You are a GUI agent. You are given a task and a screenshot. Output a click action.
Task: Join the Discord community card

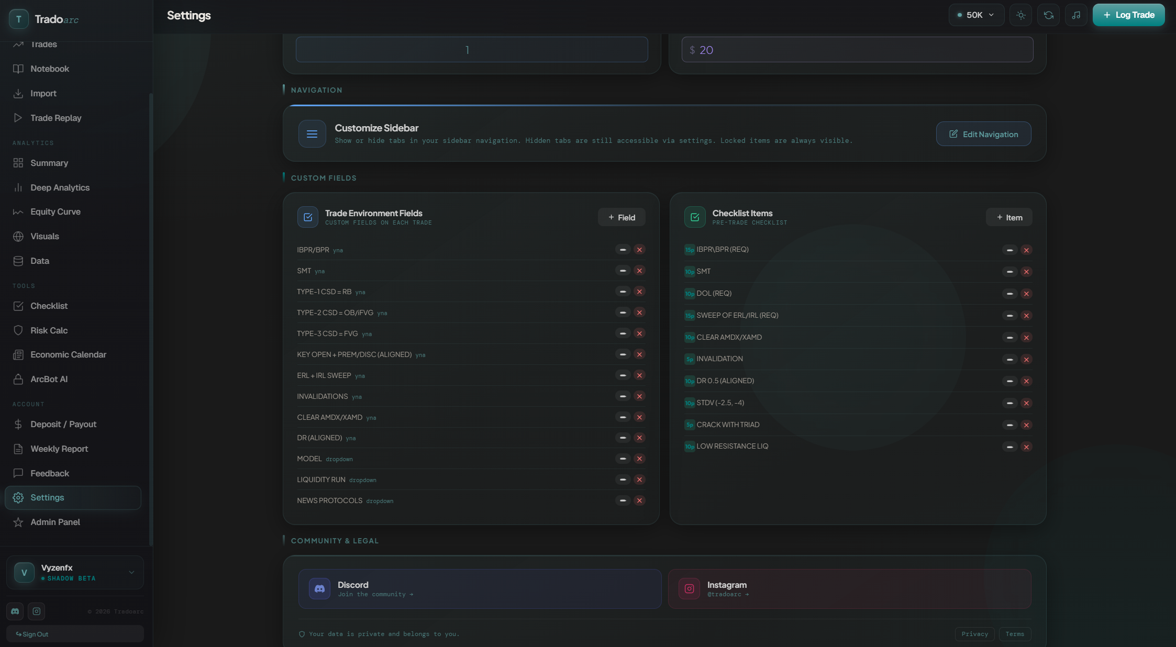pyautogui.click(x=480, y=589)
